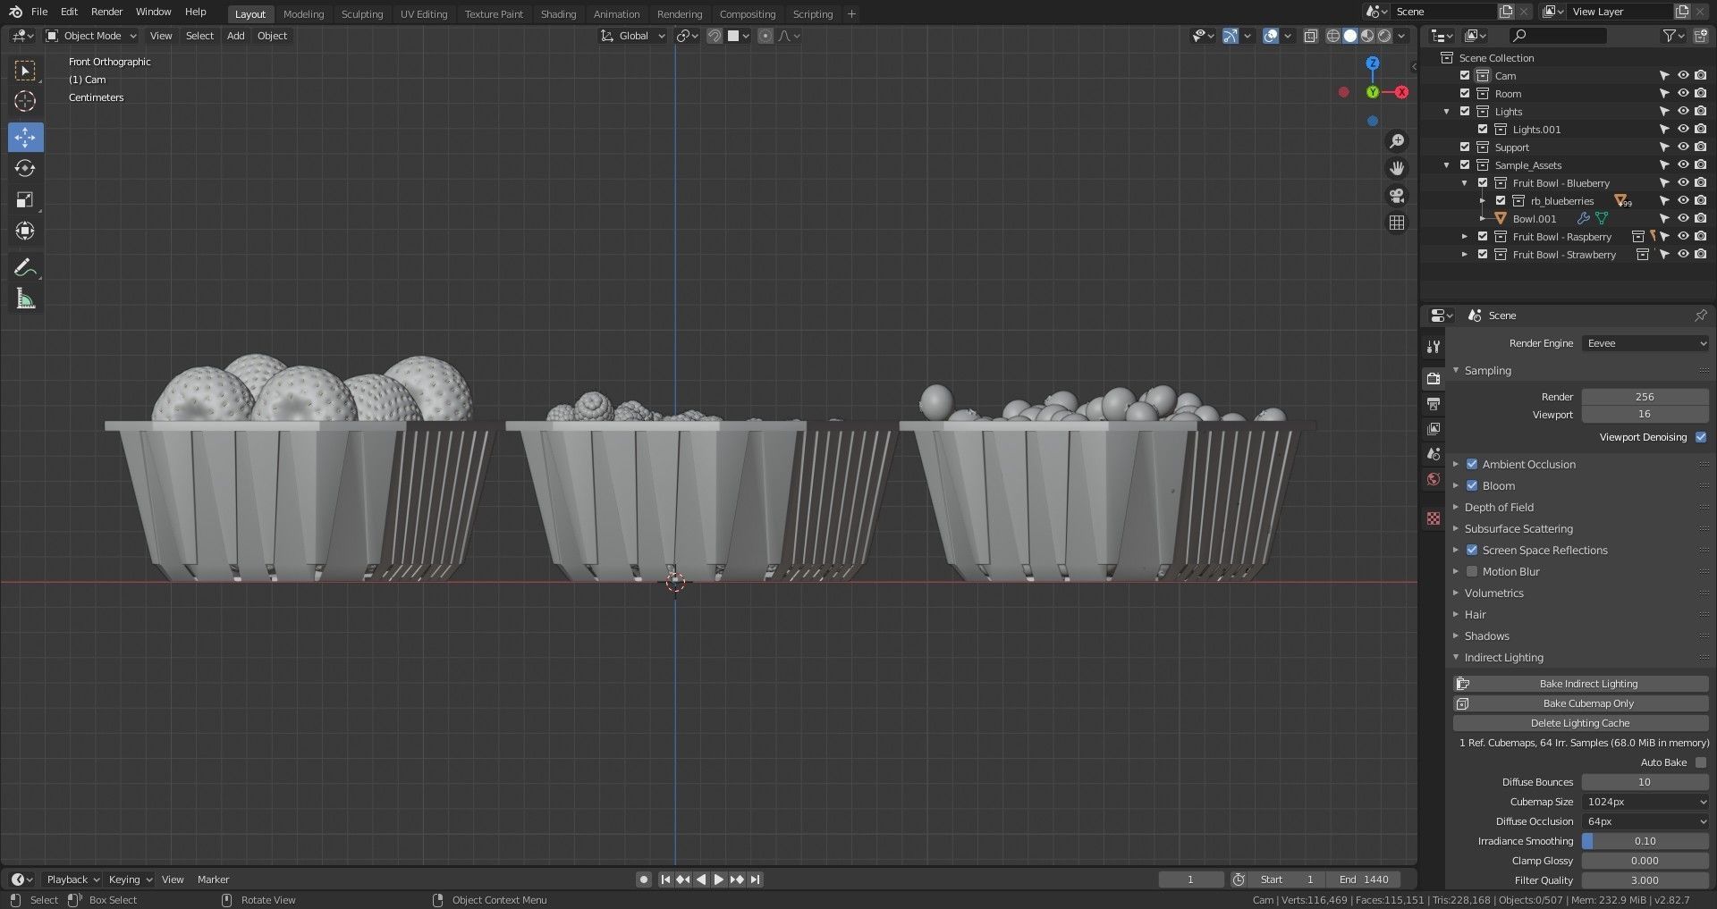Adjust the Irradiance Smoothing slider
The height and width of the screenshot is (909, 1717).
pyautogui.click(x=1645, y=841)
